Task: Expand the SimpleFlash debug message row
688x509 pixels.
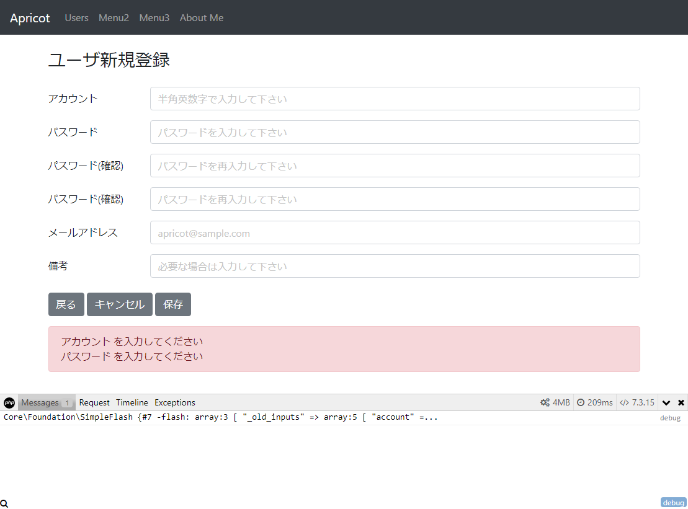Action: (221, 418)
